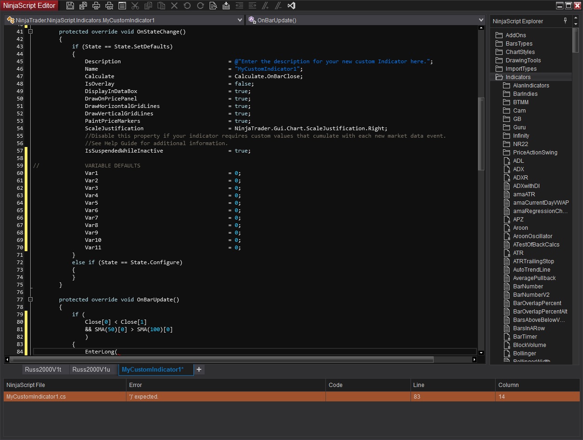The width and height of the screenshot is (583, 440).
Task: Pin the NinjaScript Explorer panel
Action: 565,21
